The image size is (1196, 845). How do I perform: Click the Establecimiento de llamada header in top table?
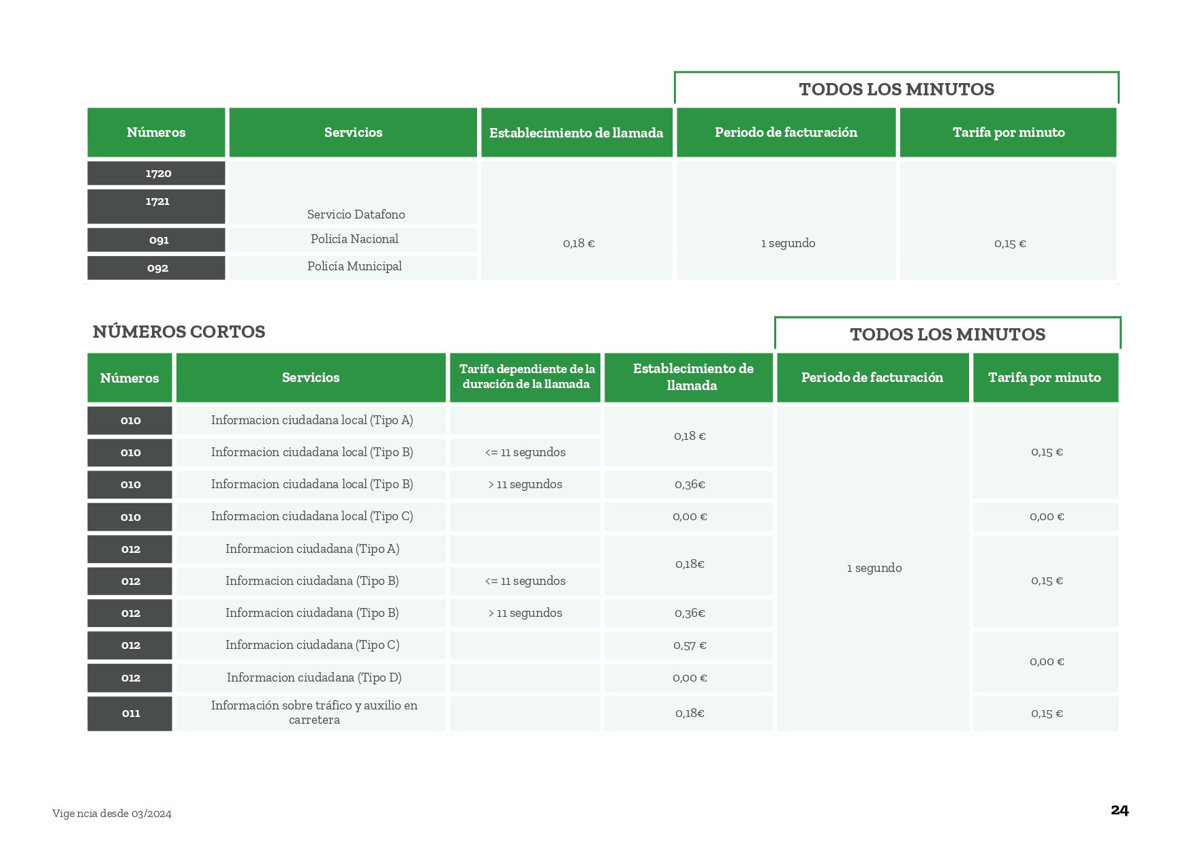click(x=576, y=133)
